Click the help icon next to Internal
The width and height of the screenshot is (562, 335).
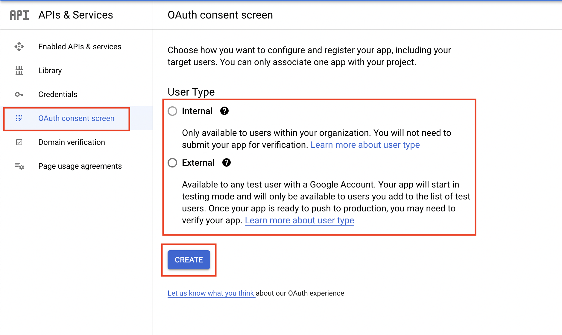point(224,111)
